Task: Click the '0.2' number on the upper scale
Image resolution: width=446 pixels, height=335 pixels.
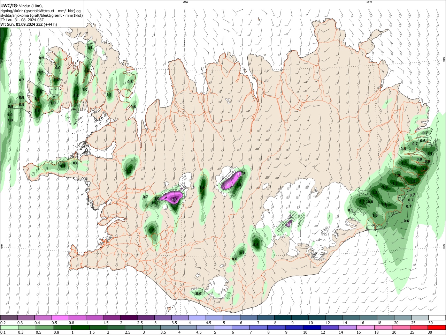Action: pyautogui.click(x=2, y=323)
